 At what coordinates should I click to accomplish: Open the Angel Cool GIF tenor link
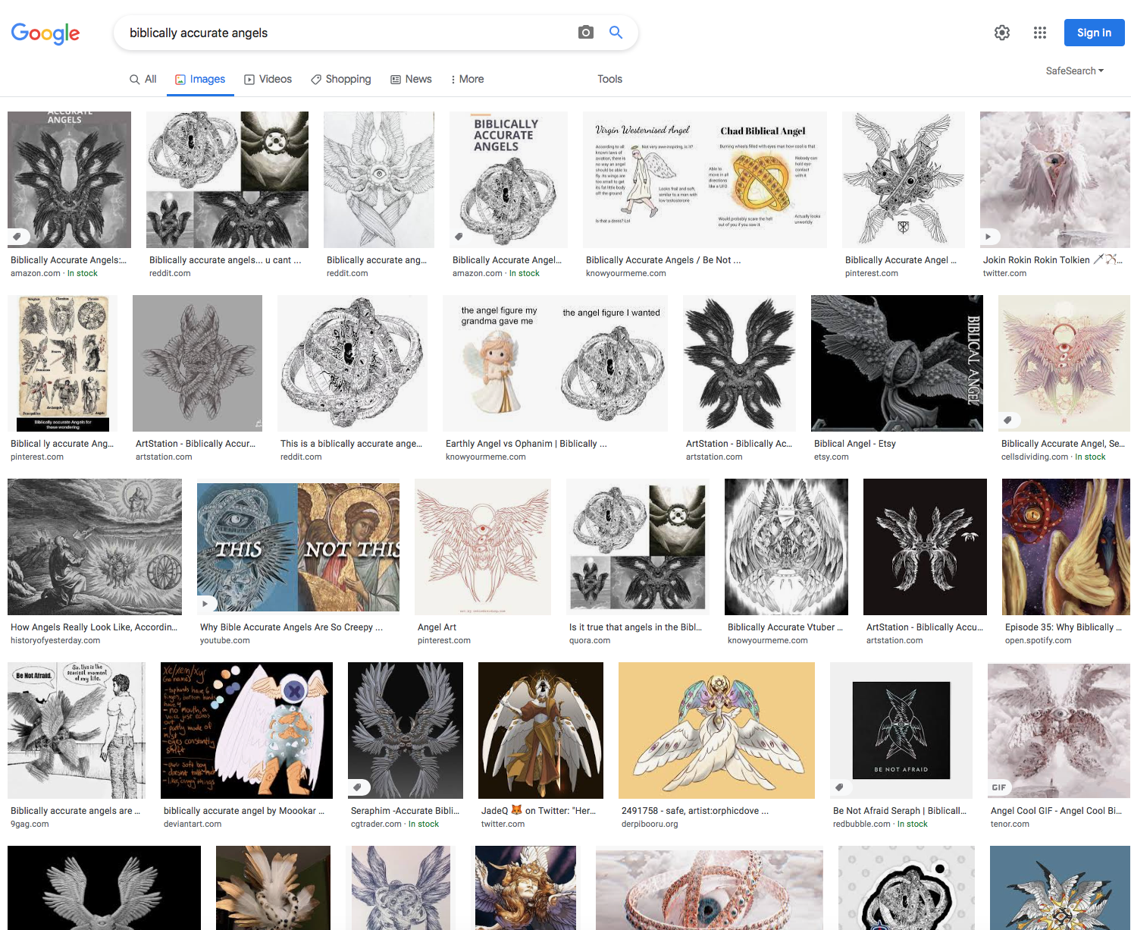coord(1056,811)
